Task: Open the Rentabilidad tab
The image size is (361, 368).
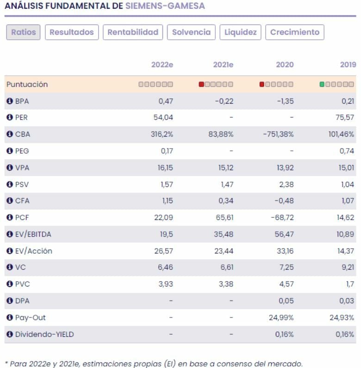Action: pyautogui.click(x=133, y=32)
